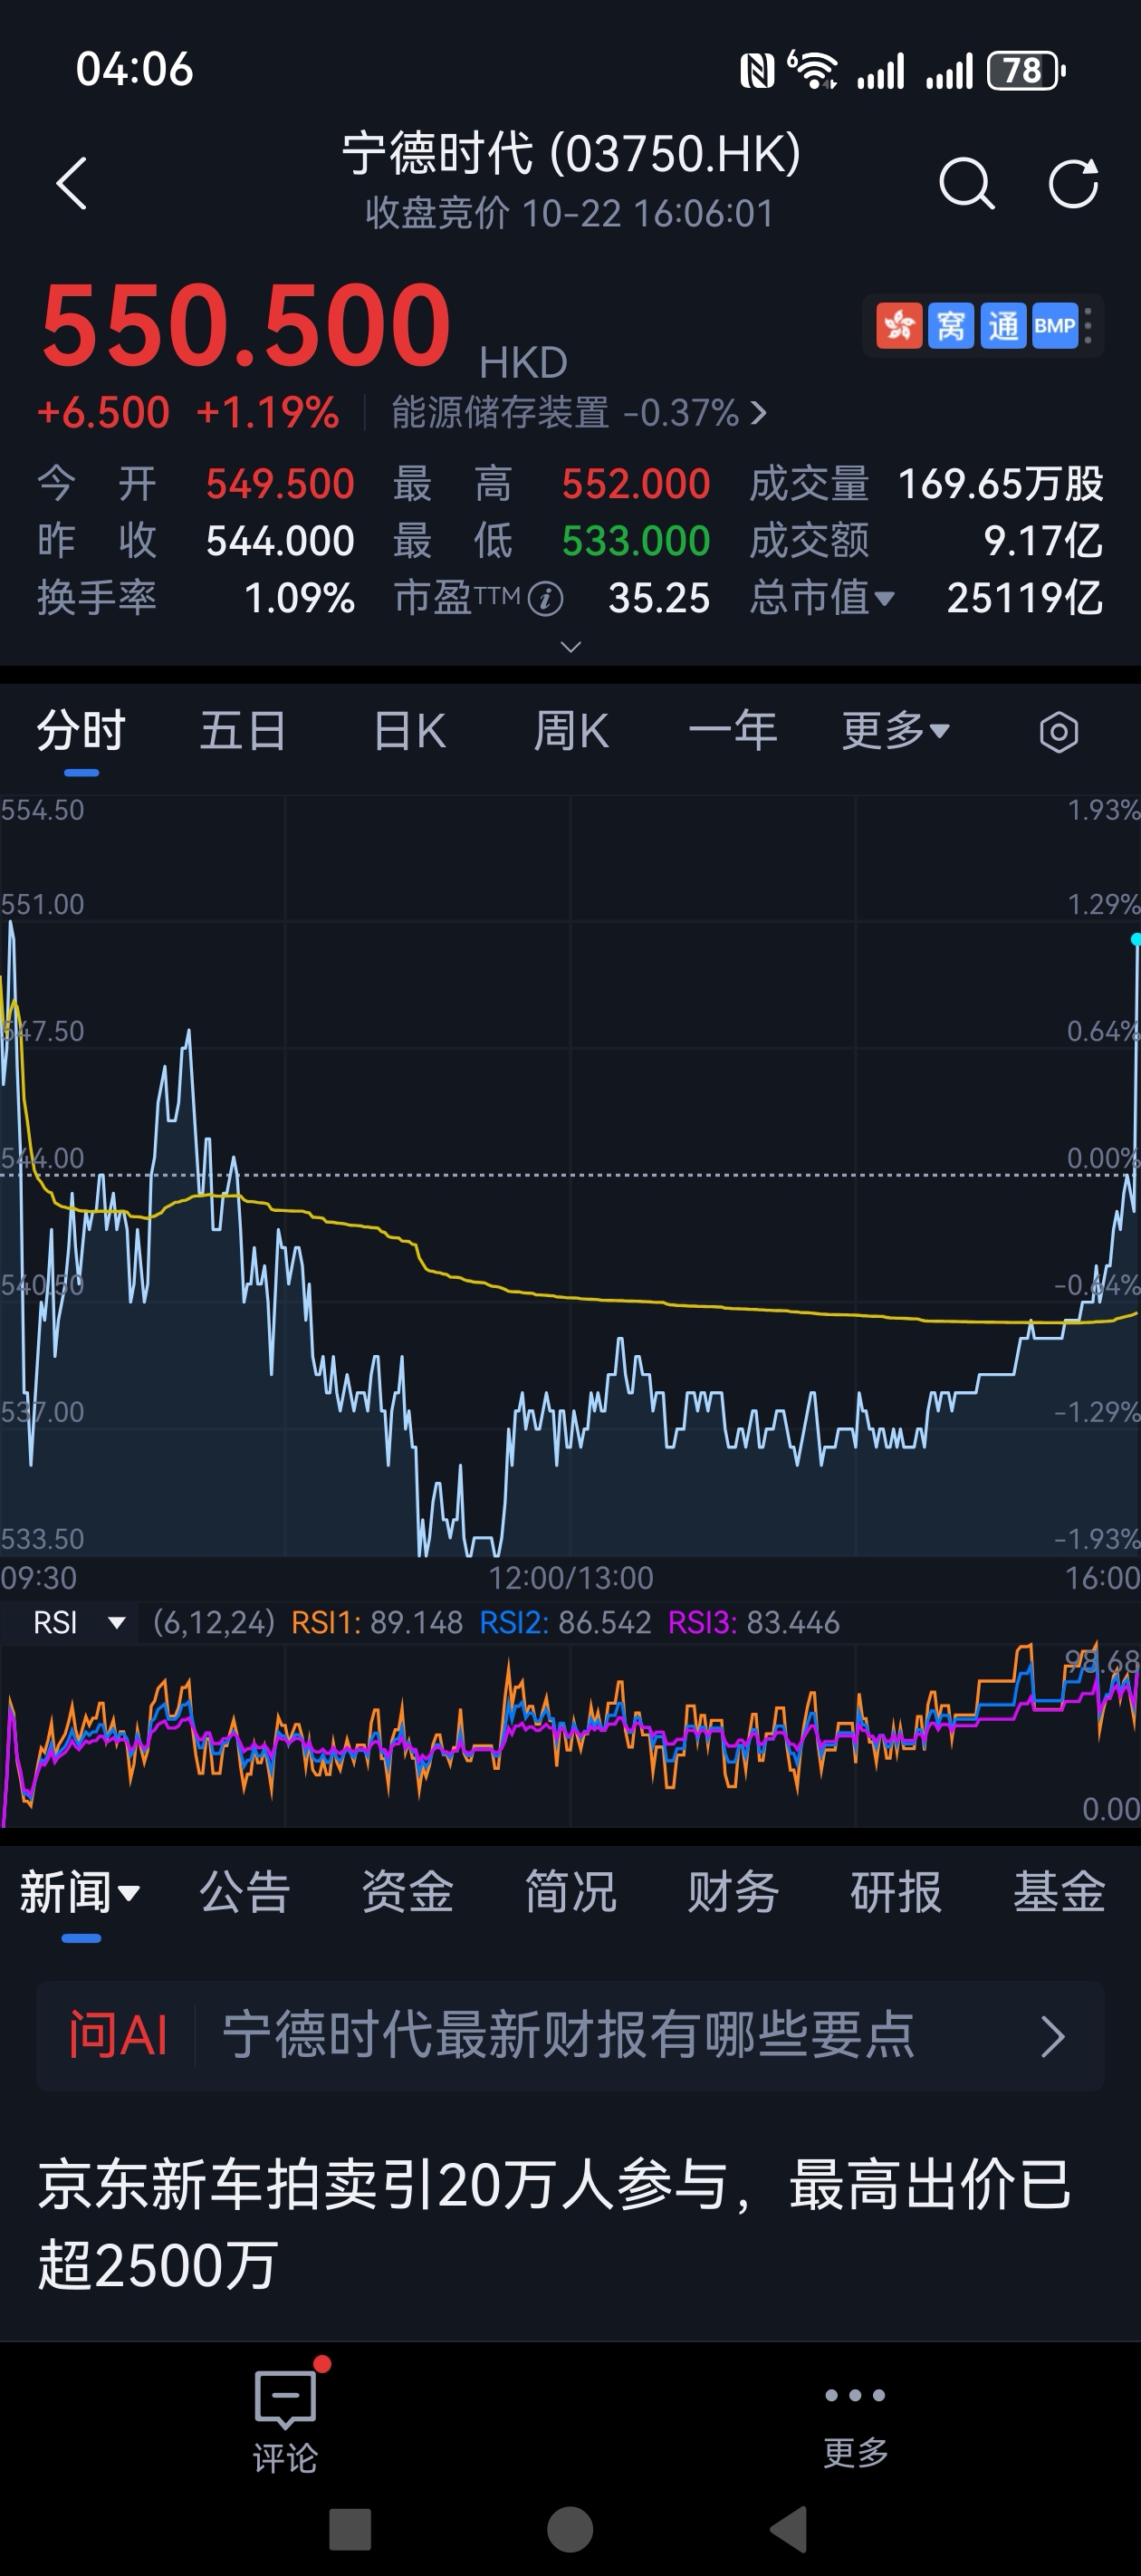
Task: Open the 新闻 dropdown tab
Action: click(x=80, y=1891)
